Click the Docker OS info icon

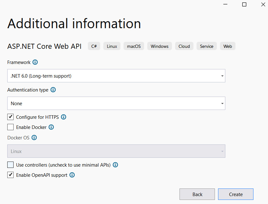pyautogui.click(x=34, y=137)
